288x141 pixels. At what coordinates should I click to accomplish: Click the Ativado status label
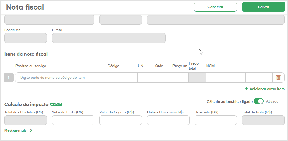coord(272,101)
